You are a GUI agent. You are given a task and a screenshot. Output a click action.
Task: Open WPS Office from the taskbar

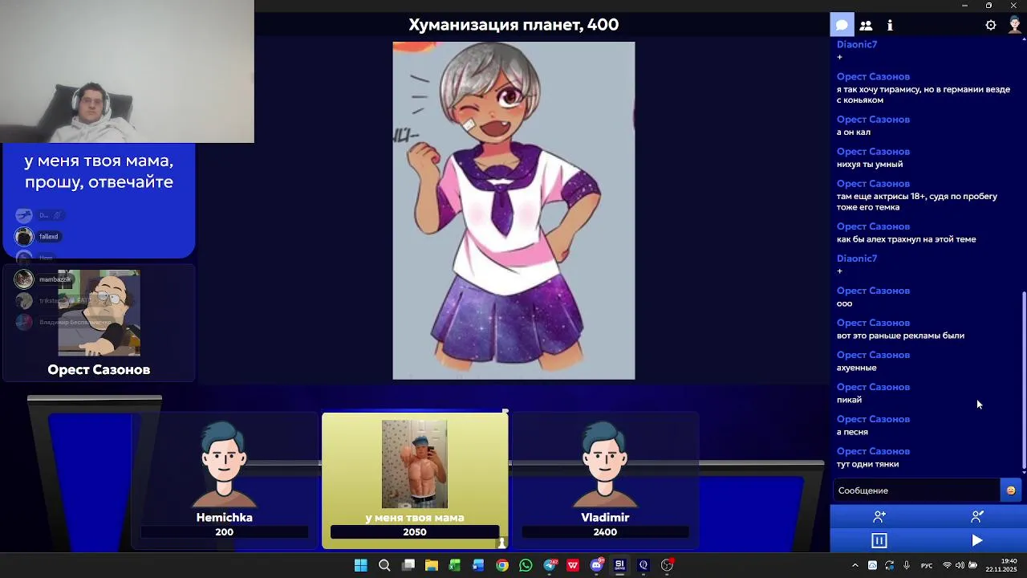573,565
